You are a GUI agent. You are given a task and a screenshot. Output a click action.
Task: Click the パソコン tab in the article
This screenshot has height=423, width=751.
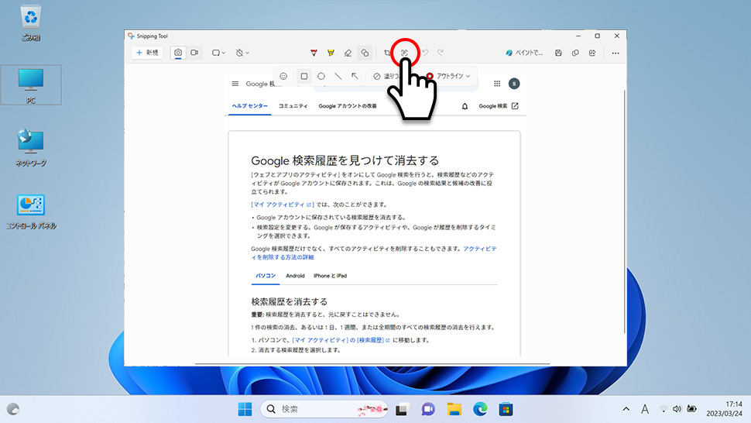click(x=266, y=276)
